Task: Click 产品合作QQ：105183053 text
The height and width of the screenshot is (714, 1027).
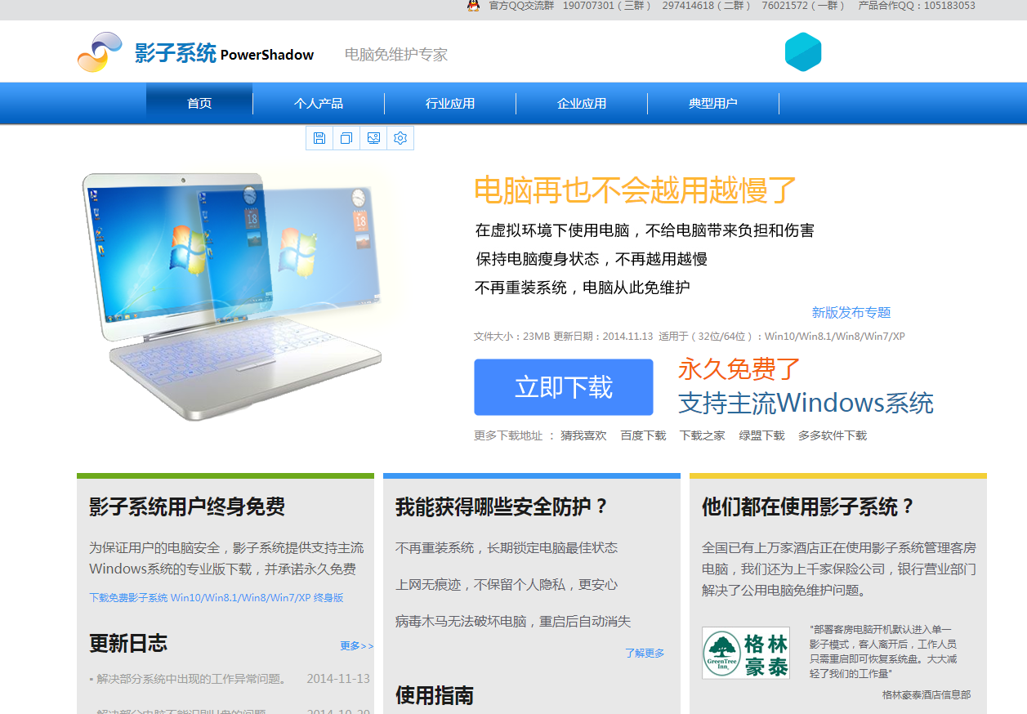Action: point(917,6)
